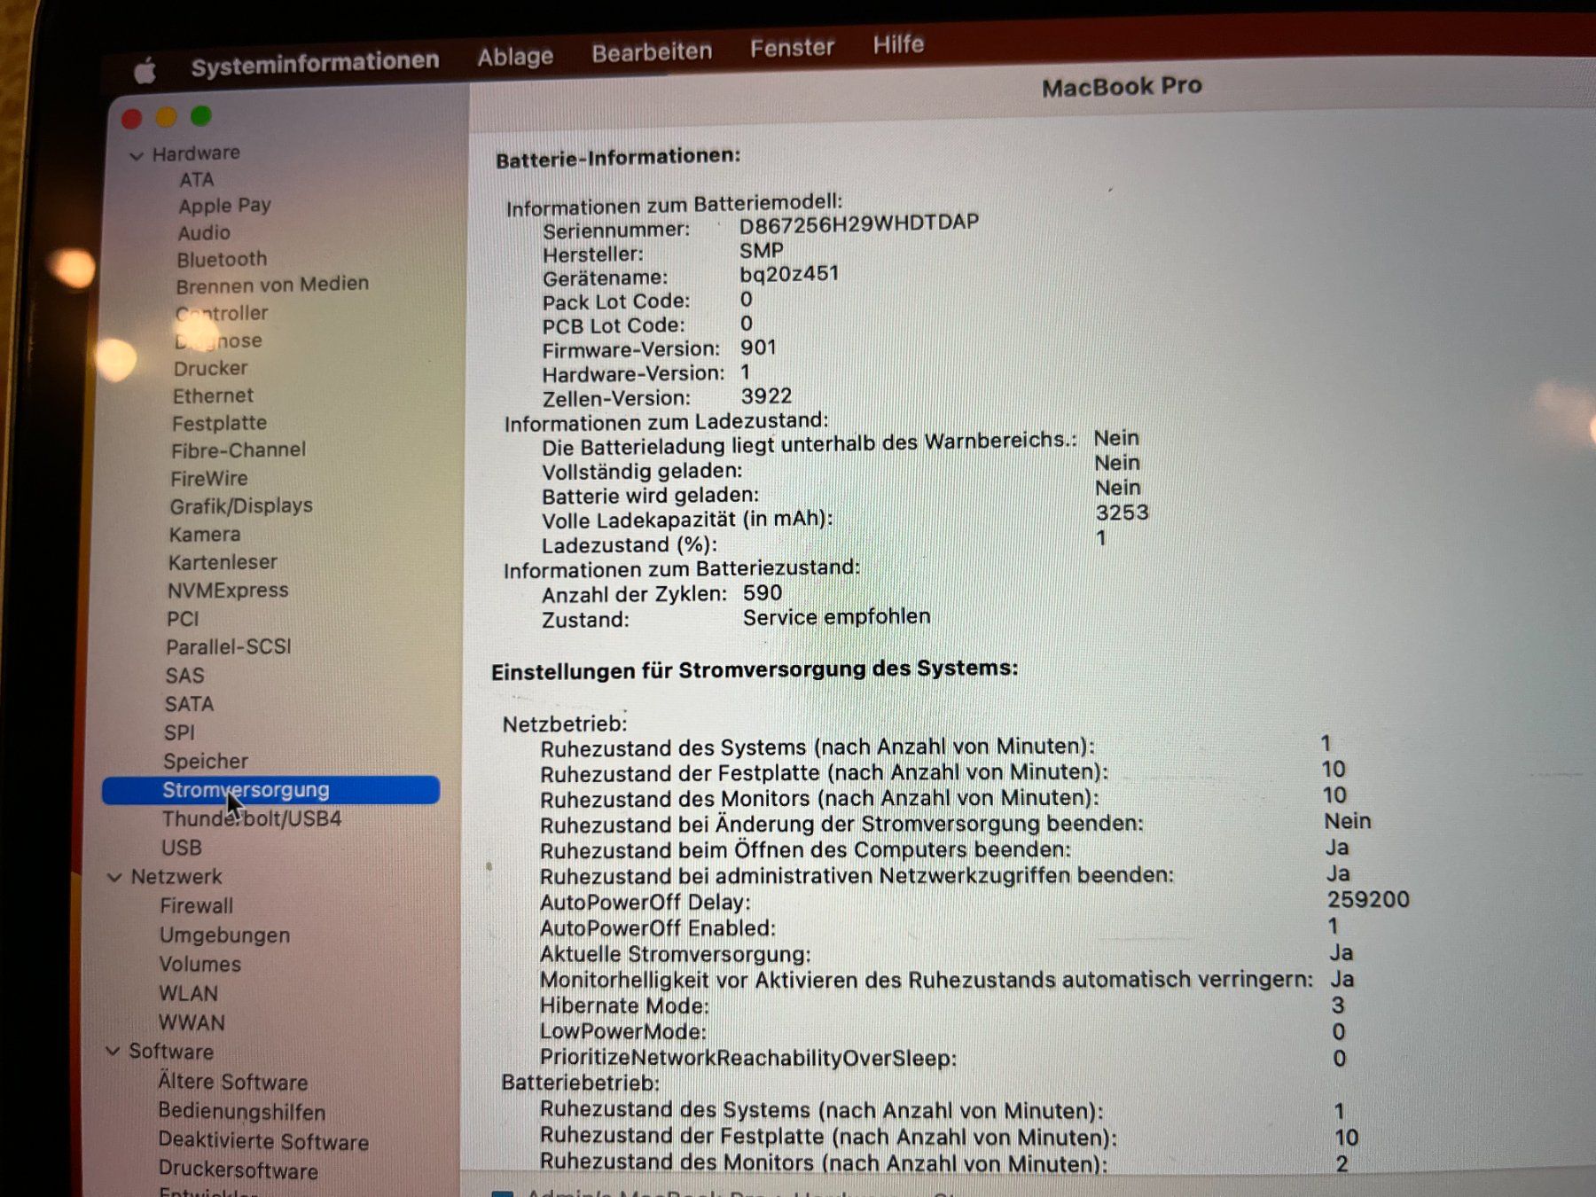Select Diagnose in the sidebar
This screenshot has width=1596, height=1197.
pos(218,340)
